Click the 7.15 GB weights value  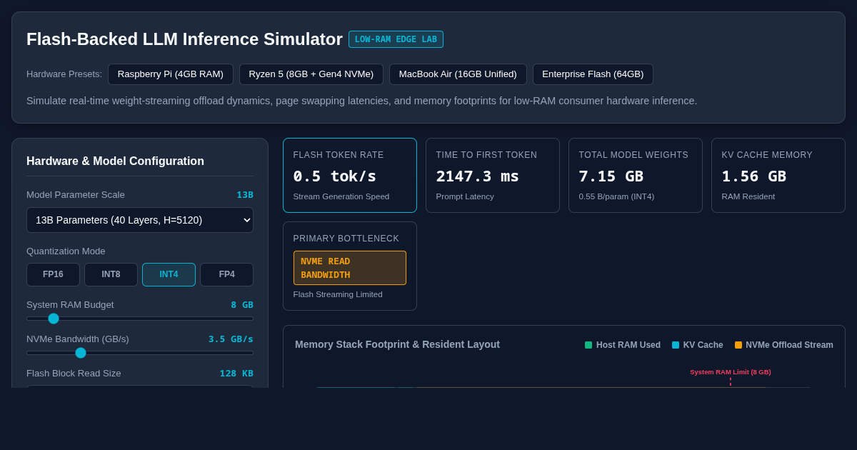(611, 176)
